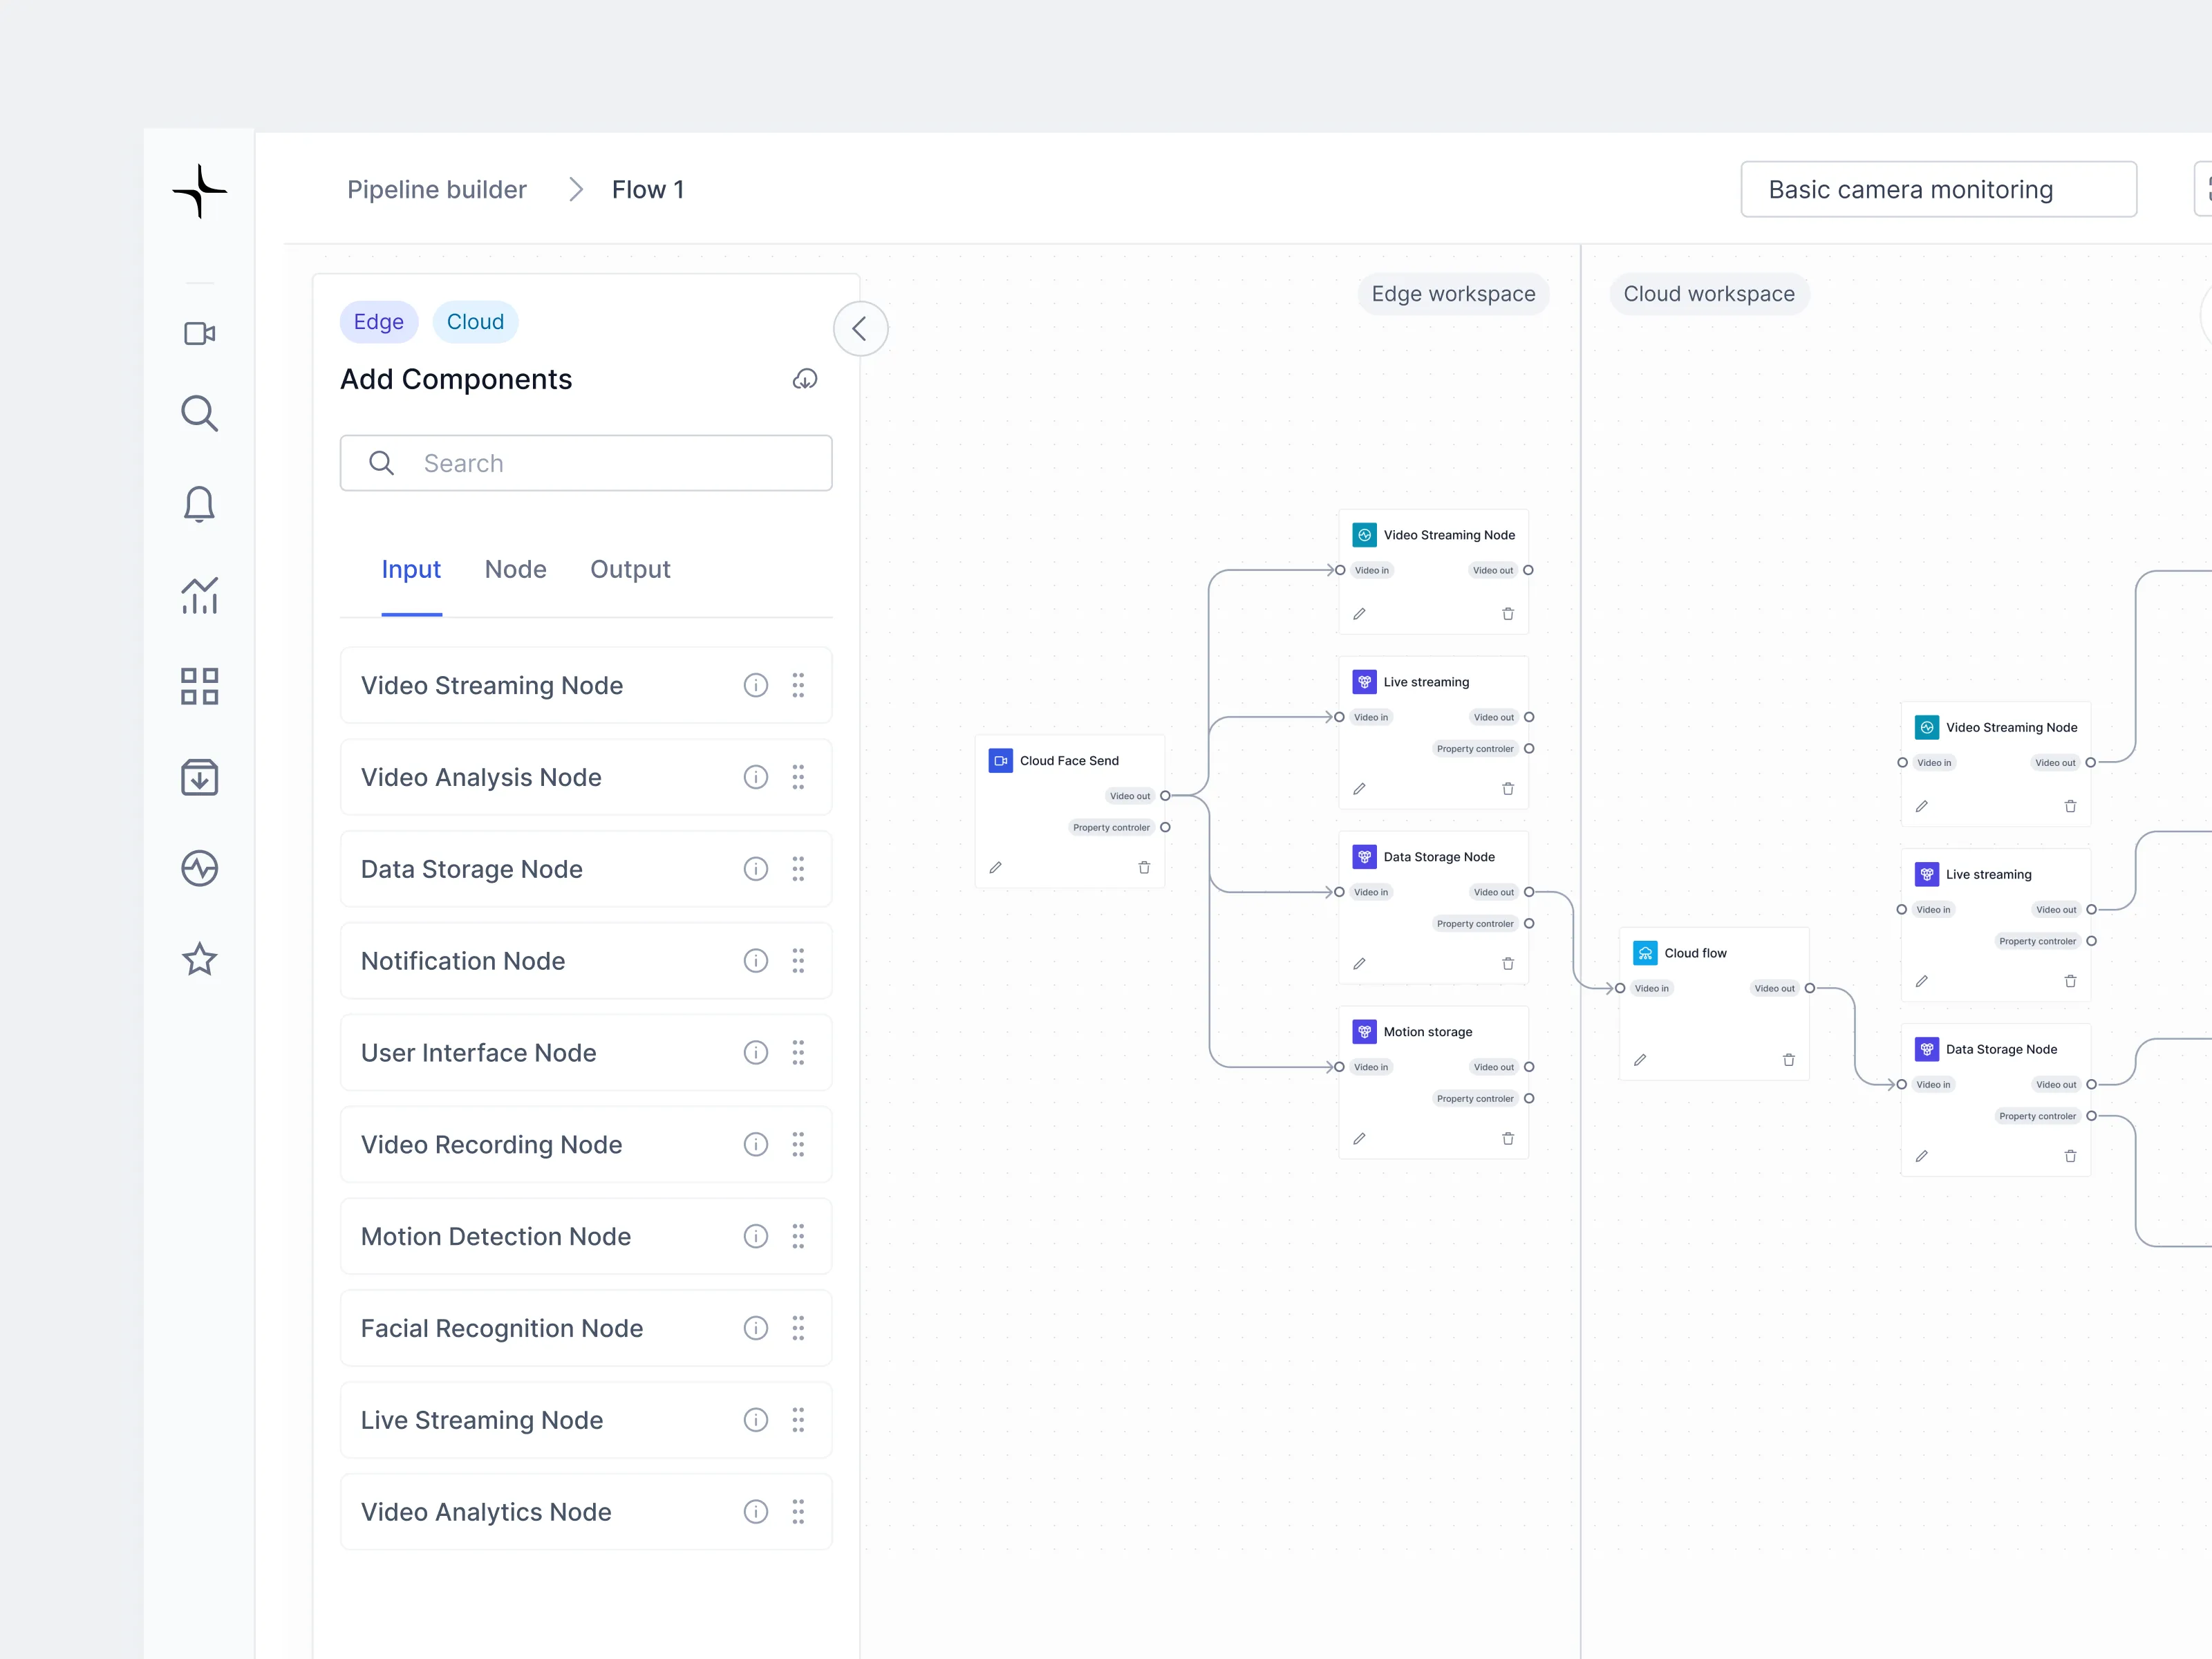
Task: Open the analytics chart sidebar icon
Action: tap(199, 596)
